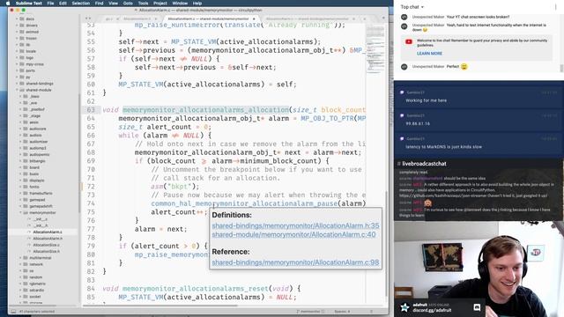This screenshot has width=564, height=317.
Task: Click the tab navigation arrows left of tabs
Action: pos(88,18)
